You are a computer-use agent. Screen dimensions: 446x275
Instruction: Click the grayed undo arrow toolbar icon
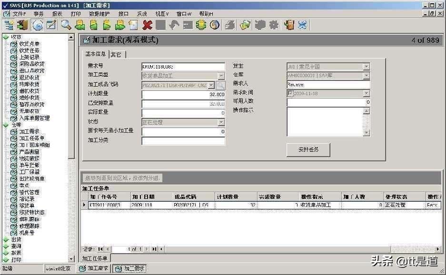(x=174, y=25)
